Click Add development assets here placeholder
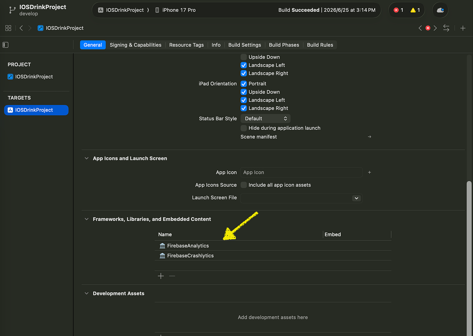473x336 pixels. pyautogui.click(x=273, y=317)
